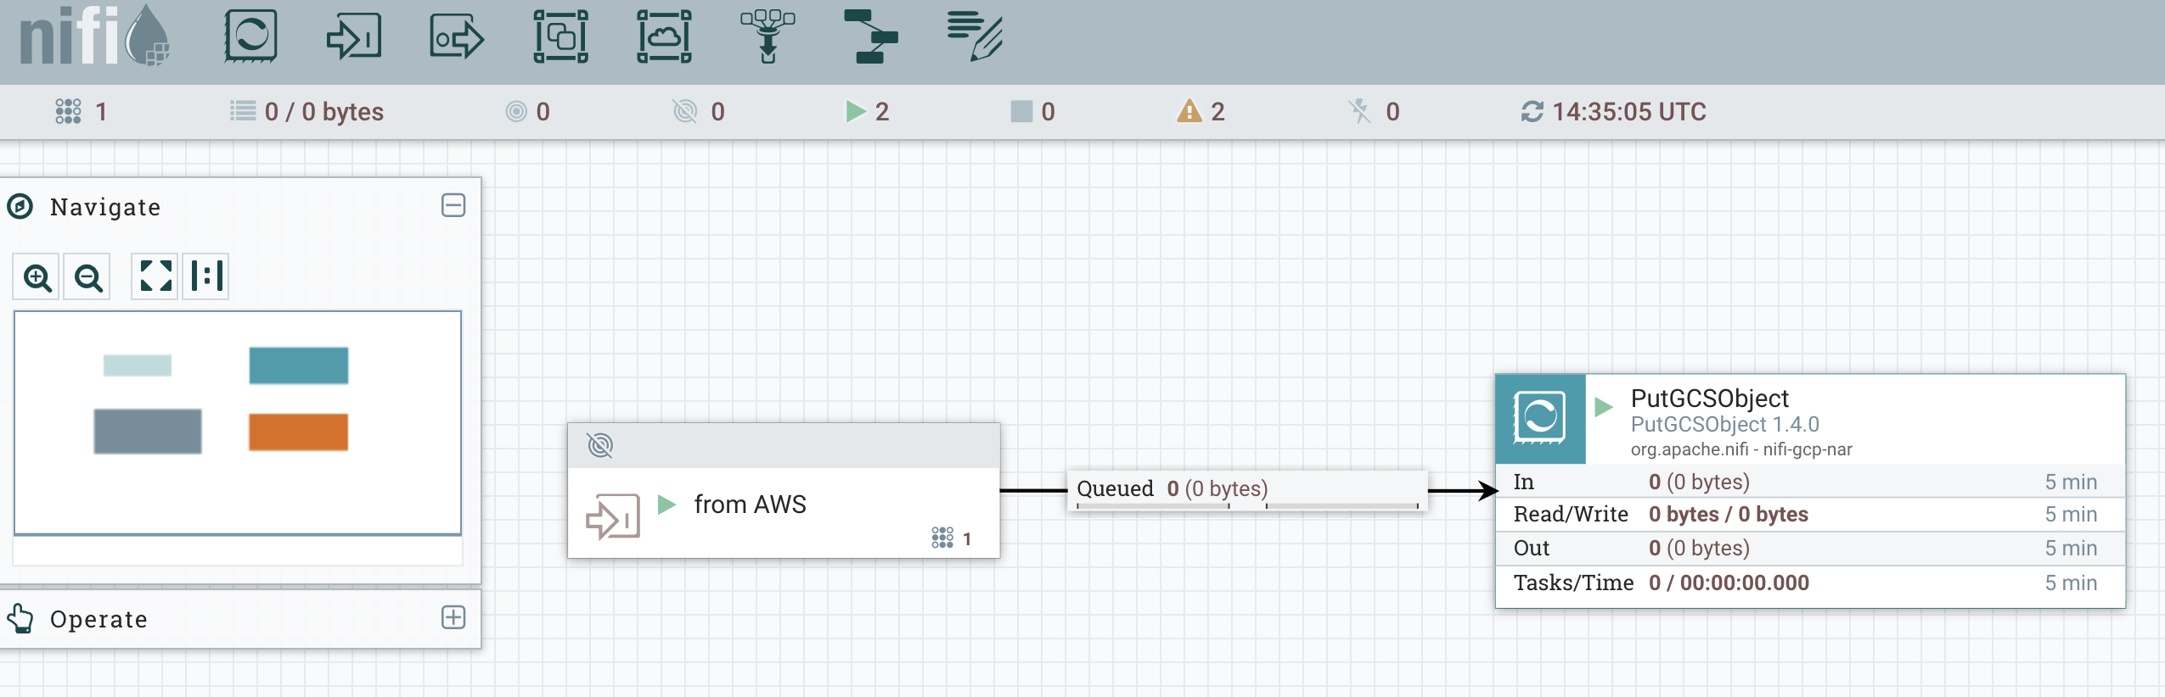Click the Actual size icon
Image resolution: width=2165 pixels, height=697 pixels.
tap(206, 276)
